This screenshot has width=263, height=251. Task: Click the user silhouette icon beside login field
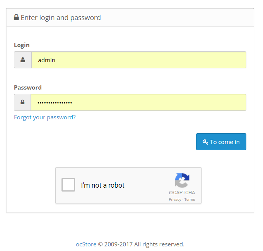[23, 60]
